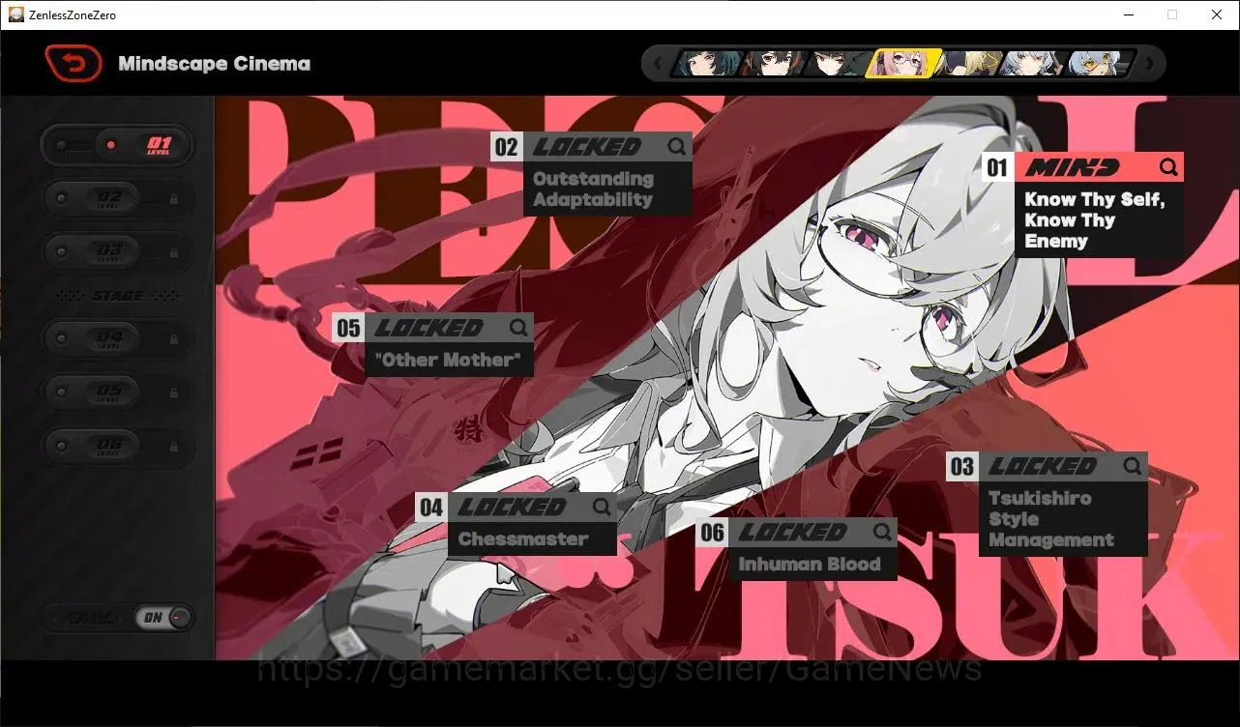Toggle Level 01 mindscape switch
Image resolution: width=1240 pixels, height=727 pixels.
[x=117, y=145]
